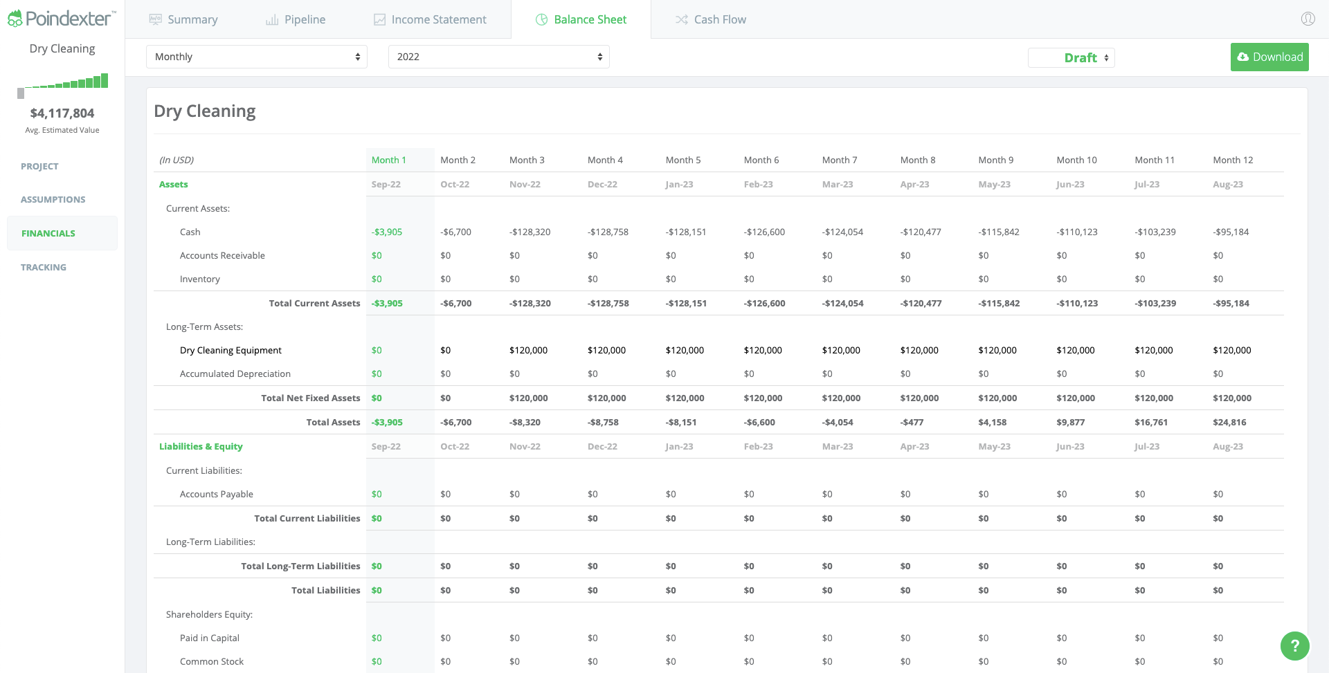Click the cloud icon on Download
1329x673 pixels.
tap(1243, 57)
